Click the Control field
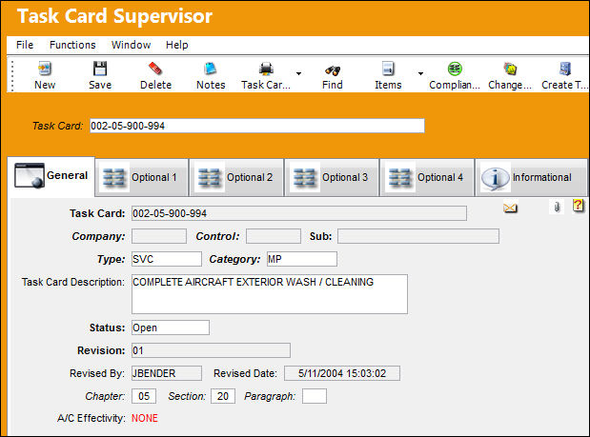 (274, 236)
